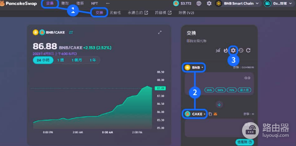Viewport: 296px width, 146px height.
Task: Expand the chart to fullscreen
Action: [160, 32]
